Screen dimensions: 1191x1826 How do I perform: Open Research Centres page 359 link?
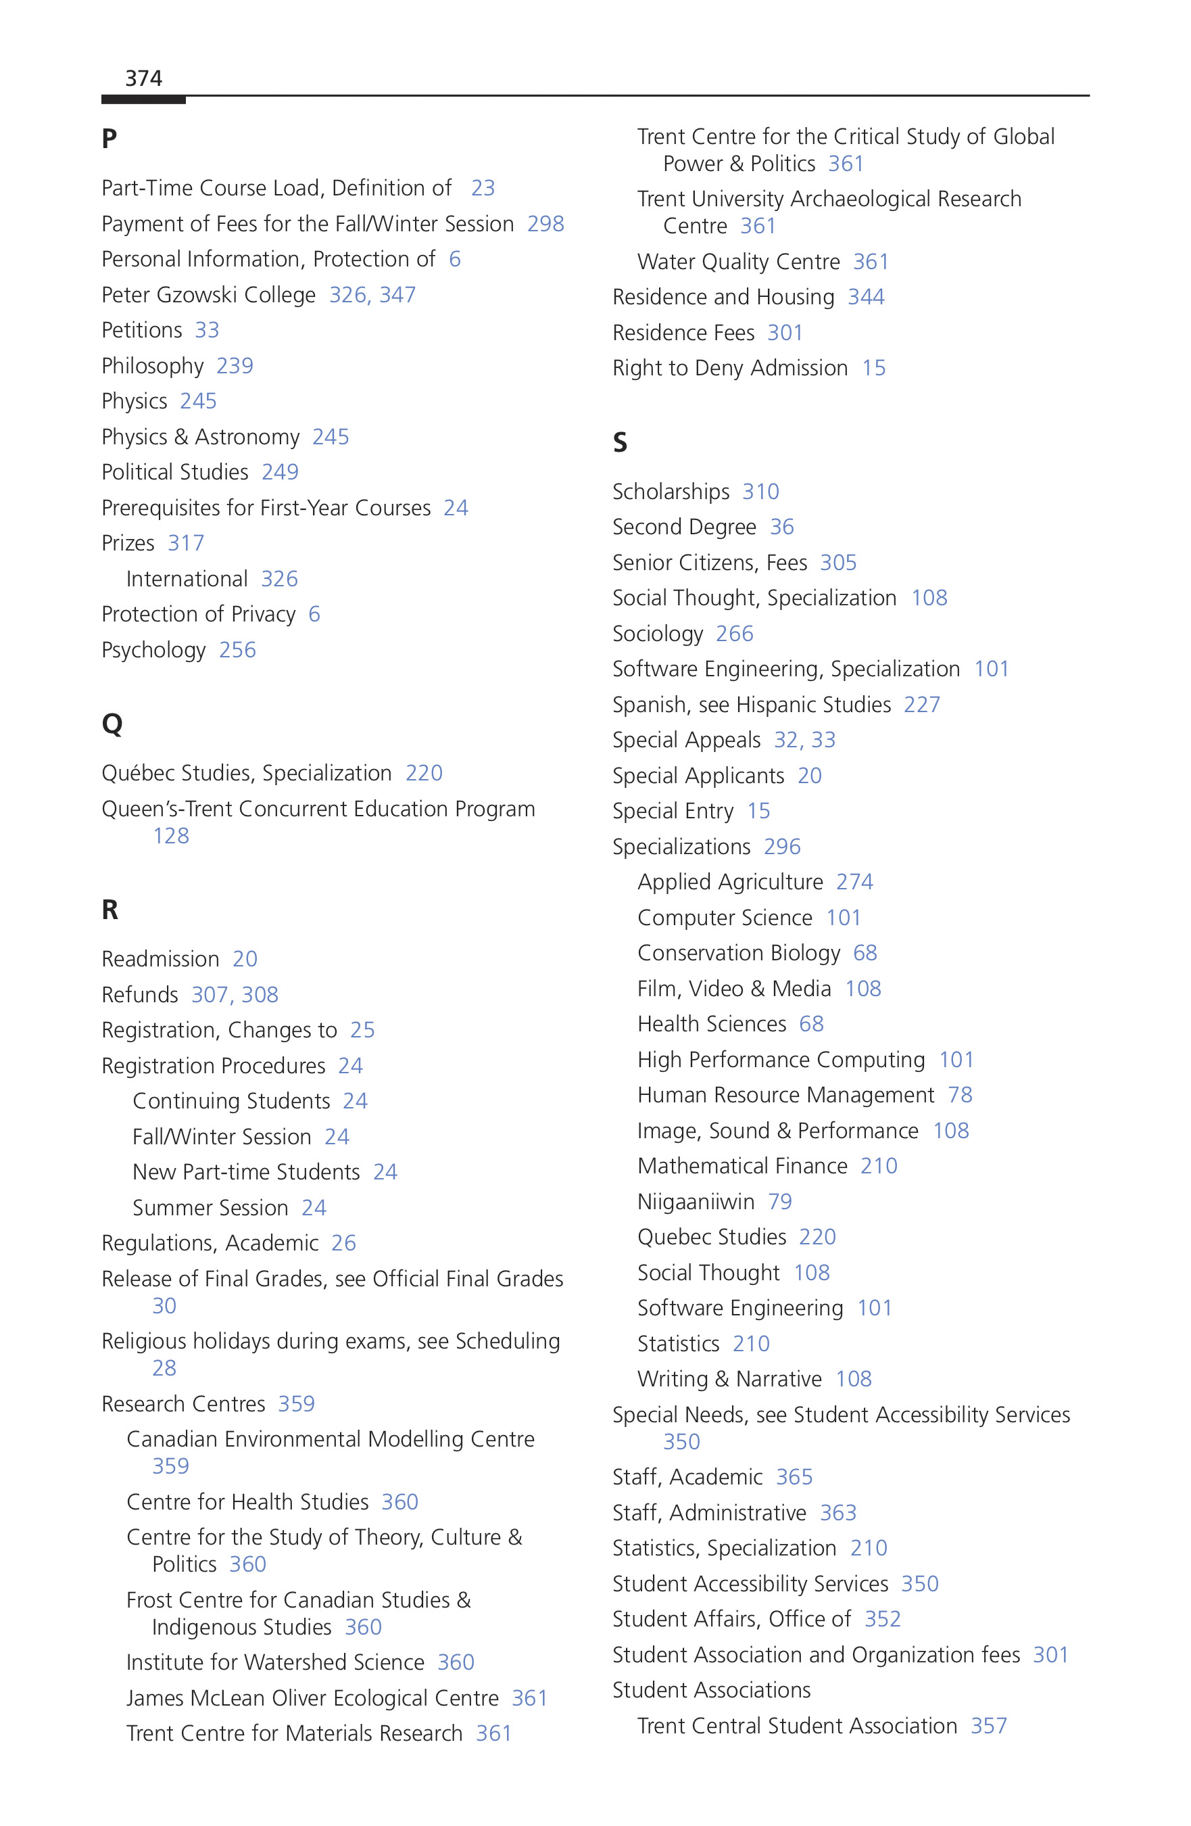click(297, 1404)
